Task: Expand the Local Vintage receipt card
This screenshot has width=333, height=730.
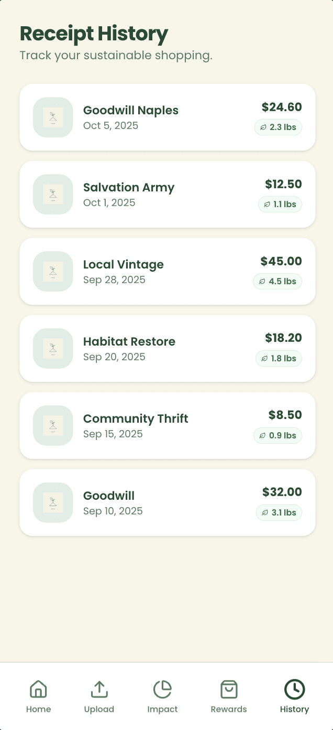Action: [168, 271]
